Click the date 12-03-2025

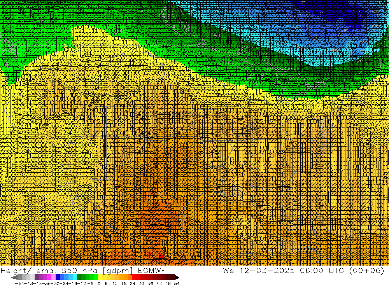coord(267,270)
